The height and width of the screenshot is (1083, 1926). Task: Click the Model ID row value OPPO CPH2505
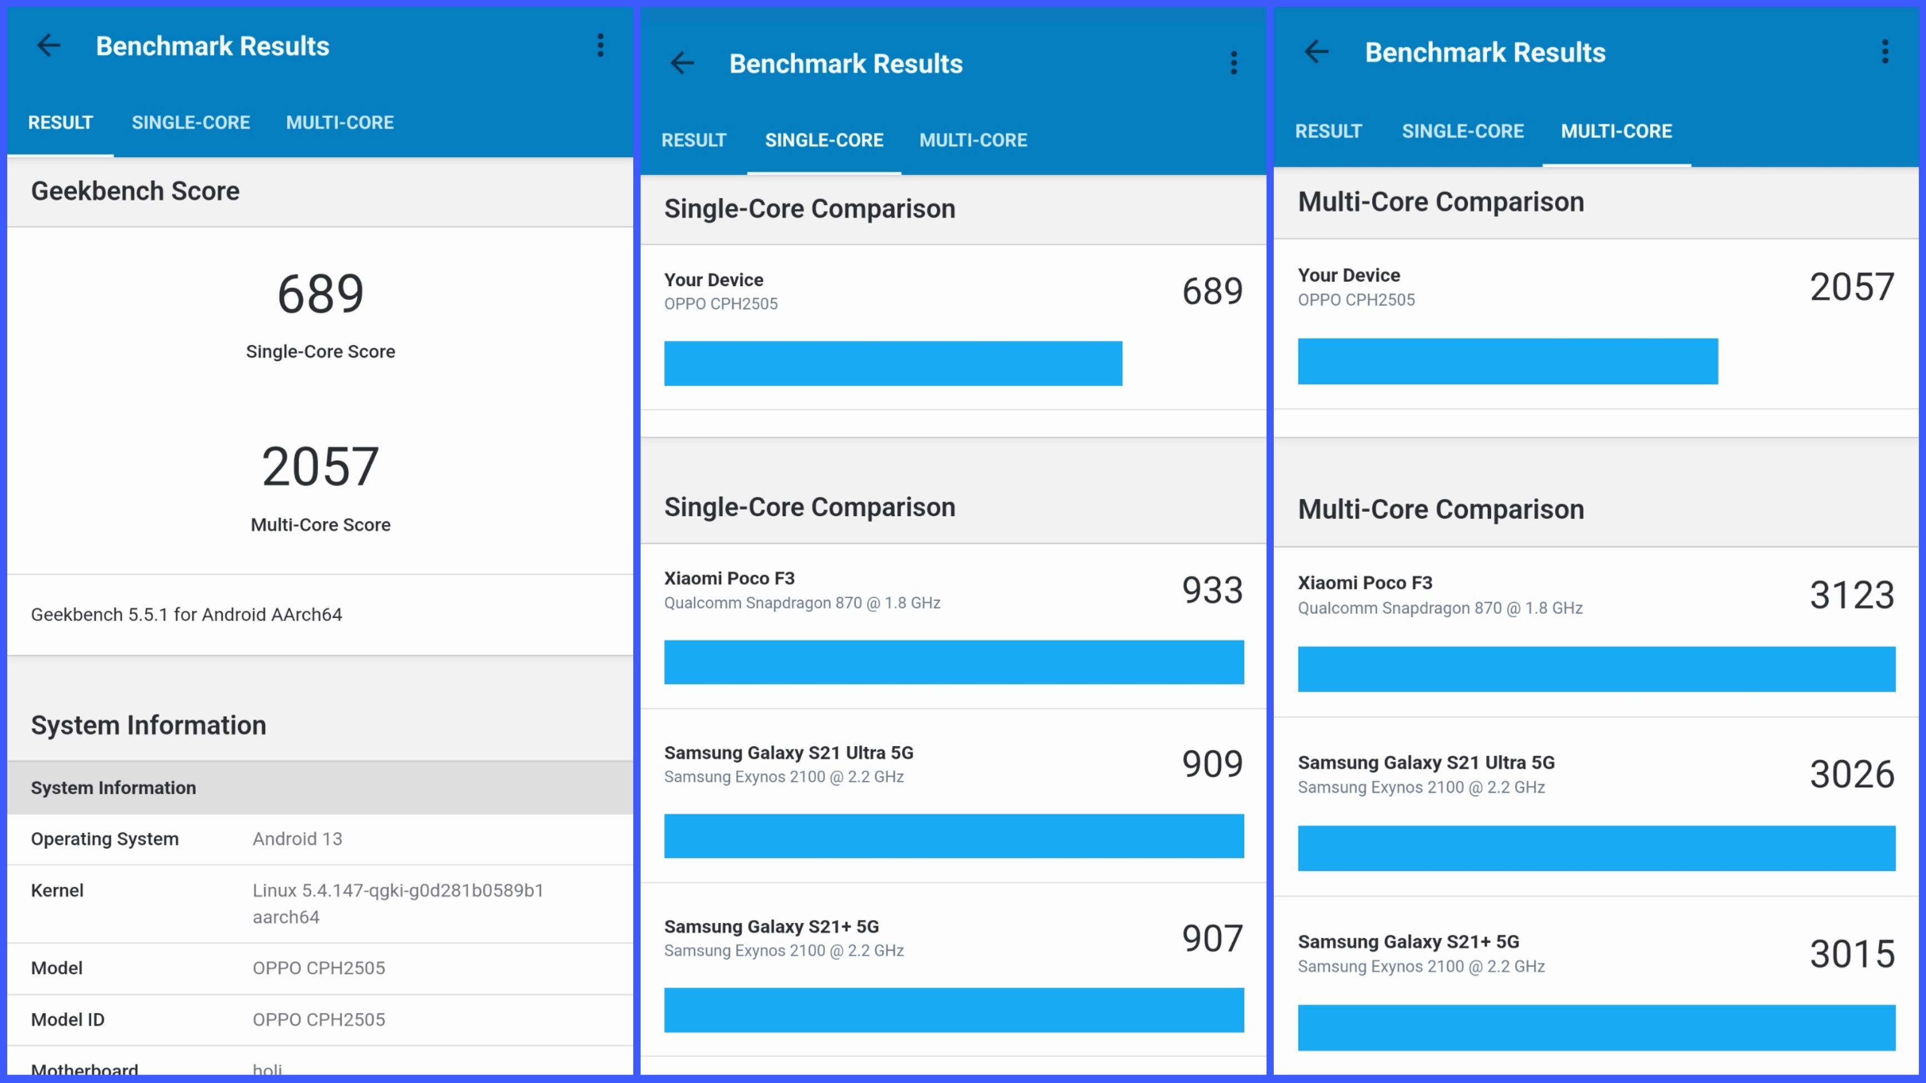[319, 1020]
